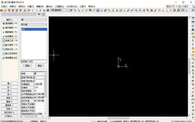
Task: Click the 刷新属性分区 refresh zones tool
Action: pyautogui.click(x=10, y=58)
